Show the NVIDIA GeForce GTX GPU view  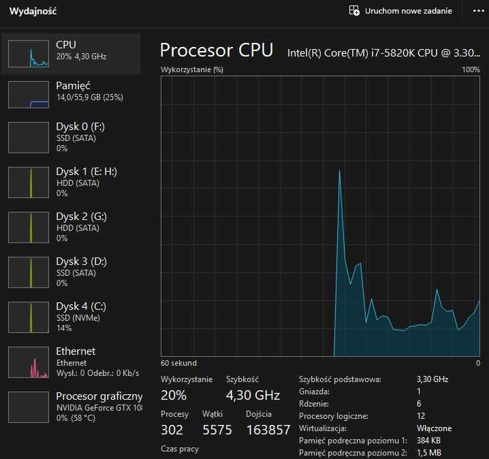(x=99, y=407)
